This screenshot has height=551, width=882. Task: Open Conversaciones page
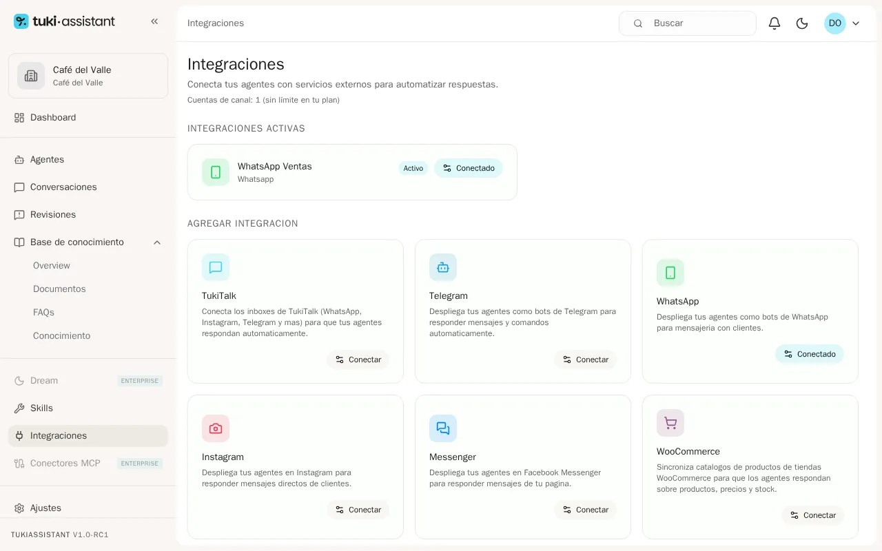pyautogui.click(x=88, y=187)
